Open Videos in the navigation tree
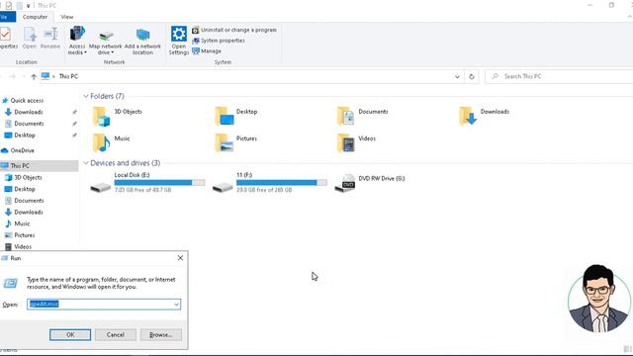The width and height of the screenshot is (633, 356). click(x=23, y=246)
